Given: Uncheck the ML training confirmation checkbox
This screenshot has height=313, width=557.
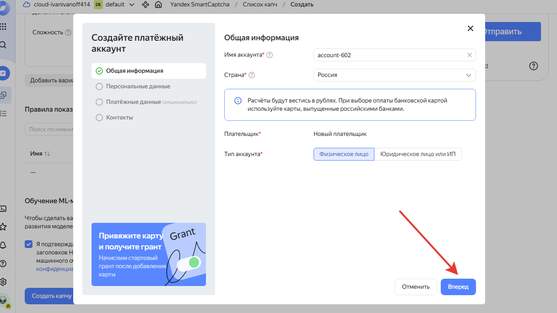Looking at the screenshot, I should click(x=29, y=244).
